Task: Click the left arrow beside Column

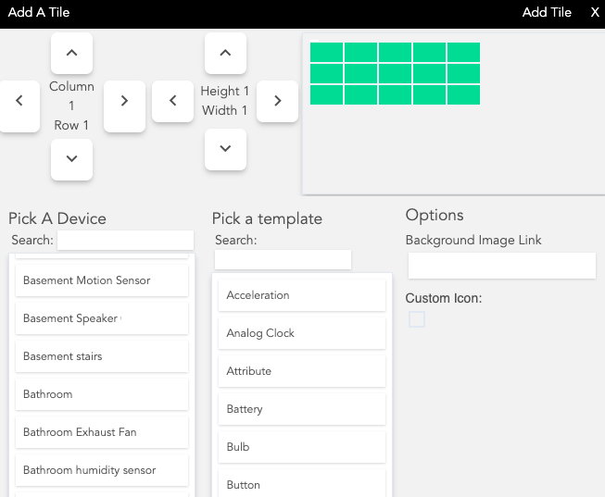Action: pos(19,106)
